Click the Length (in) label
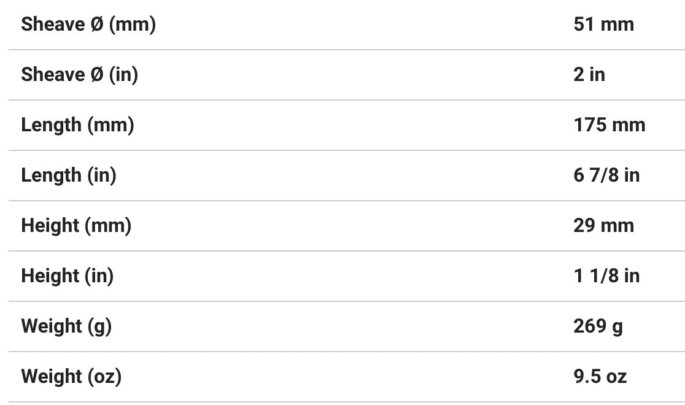The width and height of the screenshot is (685, 405). 69,175
